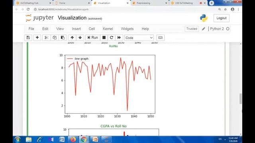255x143 pixels.
Task: Restart the kernel circular arrow icon
Action: pyautogui.click(x=112, y=38)
